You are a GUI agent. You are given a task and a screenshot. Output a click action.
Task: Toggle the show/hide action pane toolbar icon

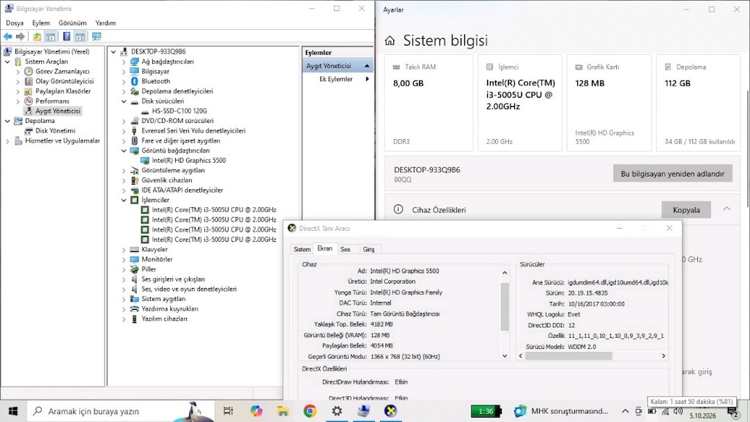[x=80, y=37]
